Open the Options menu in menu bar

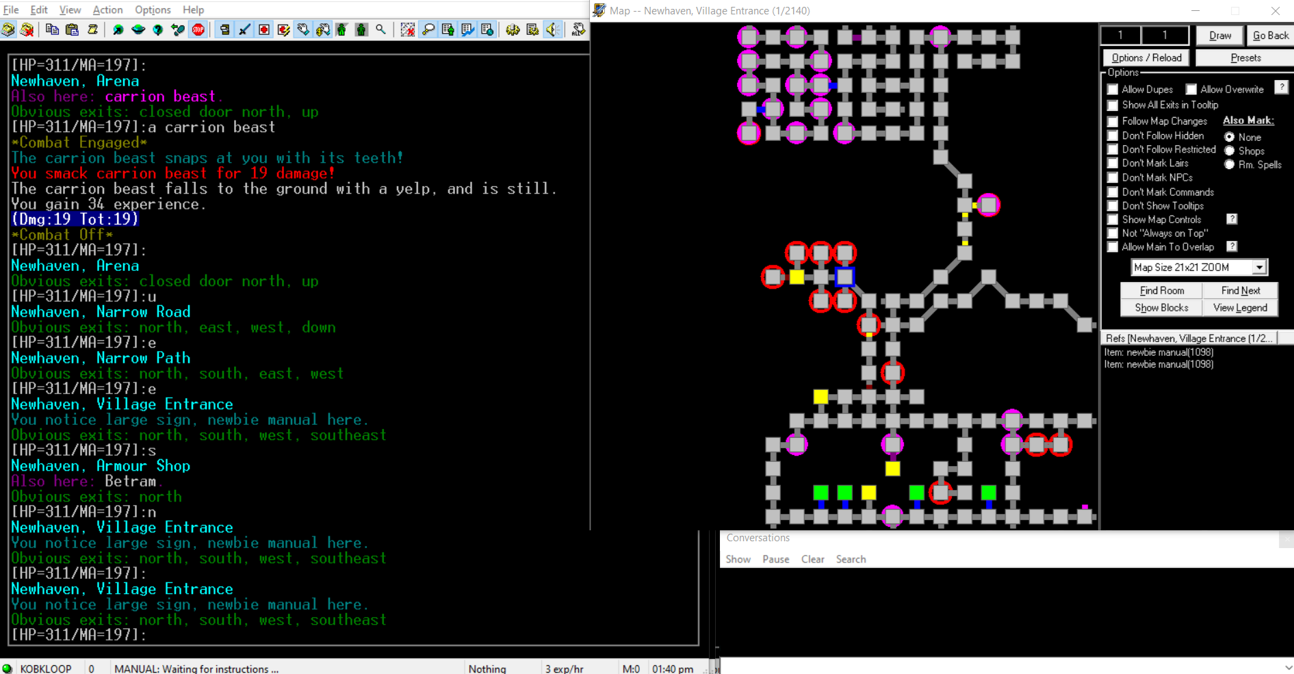tap(153, 10)
